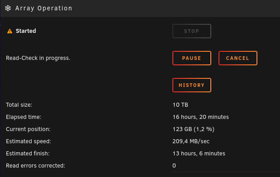This screenshot has width=280, height=177.
Task: Click the Estimated speed label
Action: click(28, 141)
